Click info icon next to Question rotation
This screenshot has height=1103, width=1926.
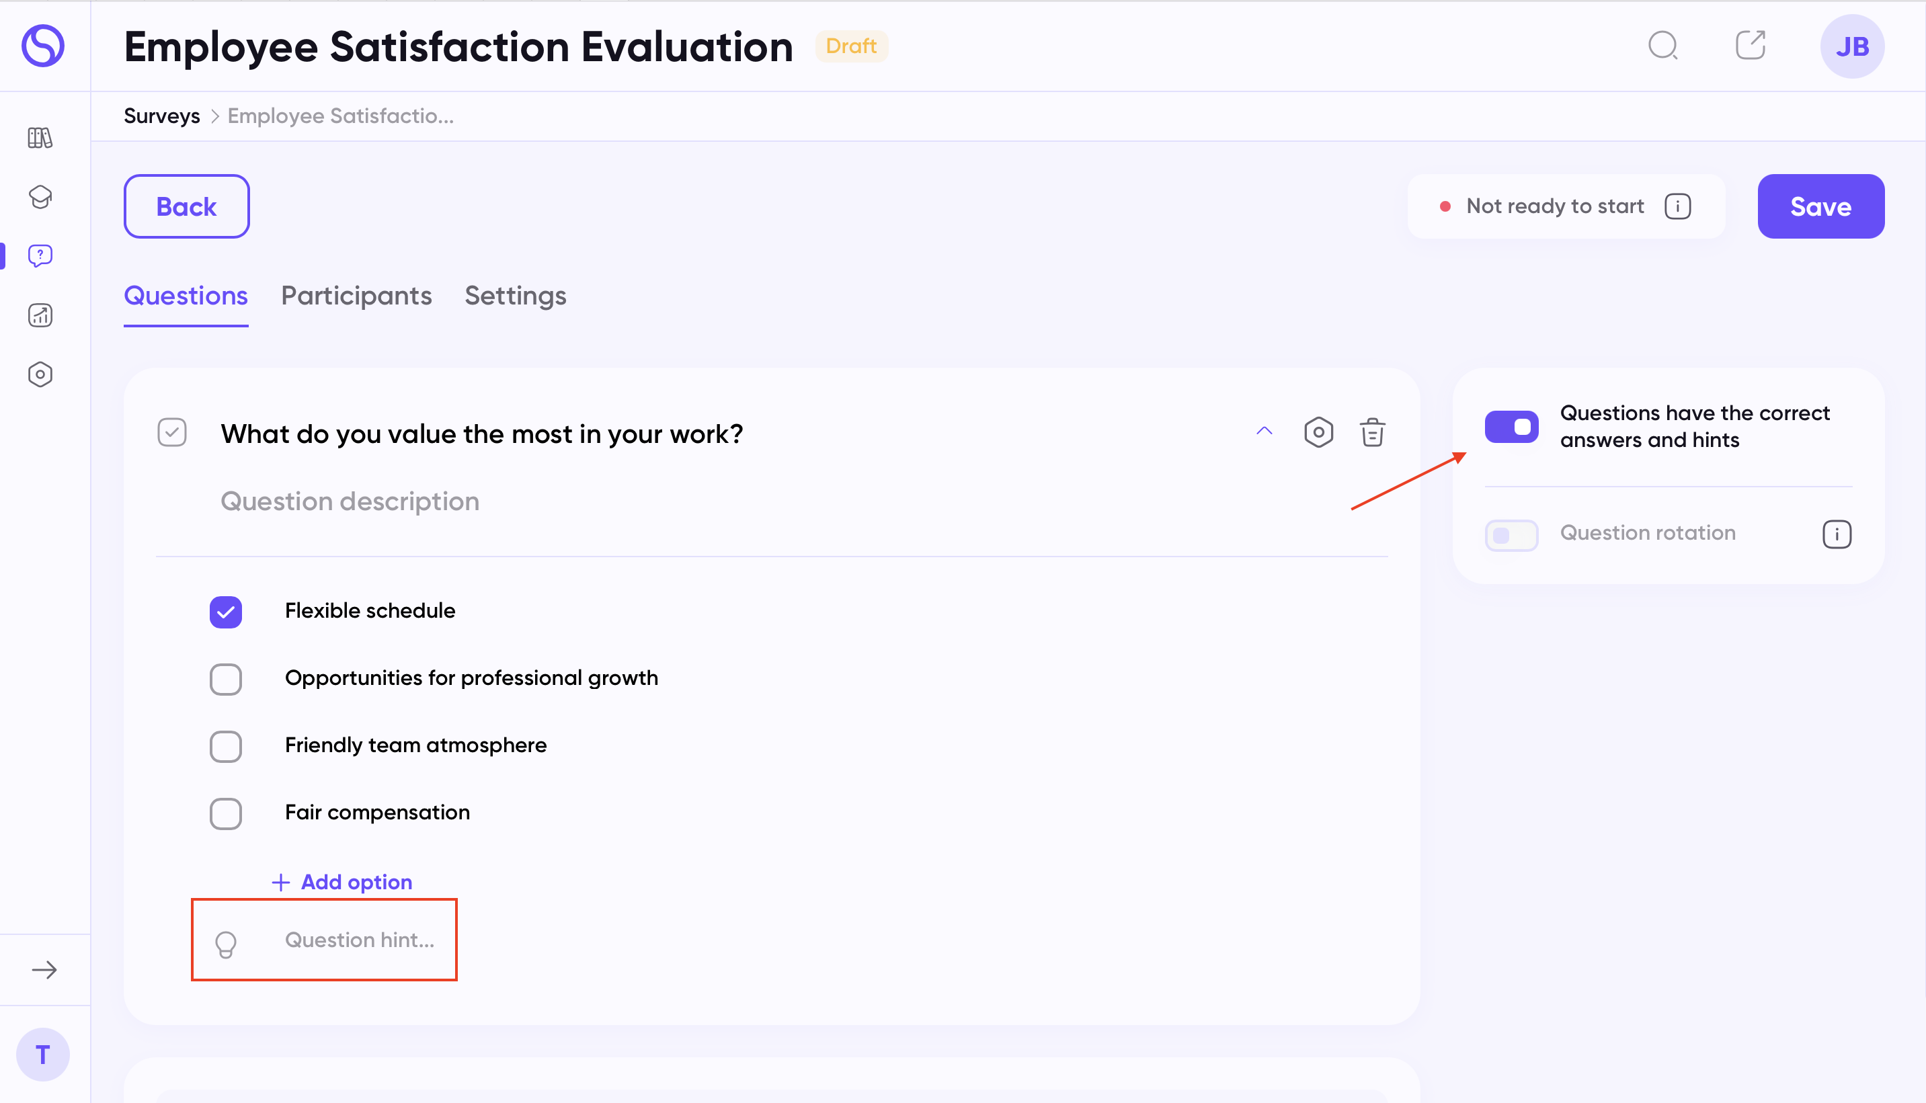click(x=1837, y=534)
